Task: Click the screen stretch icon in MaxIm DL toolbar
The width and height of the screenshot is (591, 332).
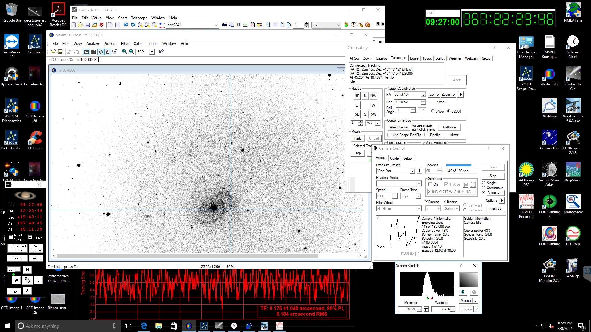Action: (86, 52)
